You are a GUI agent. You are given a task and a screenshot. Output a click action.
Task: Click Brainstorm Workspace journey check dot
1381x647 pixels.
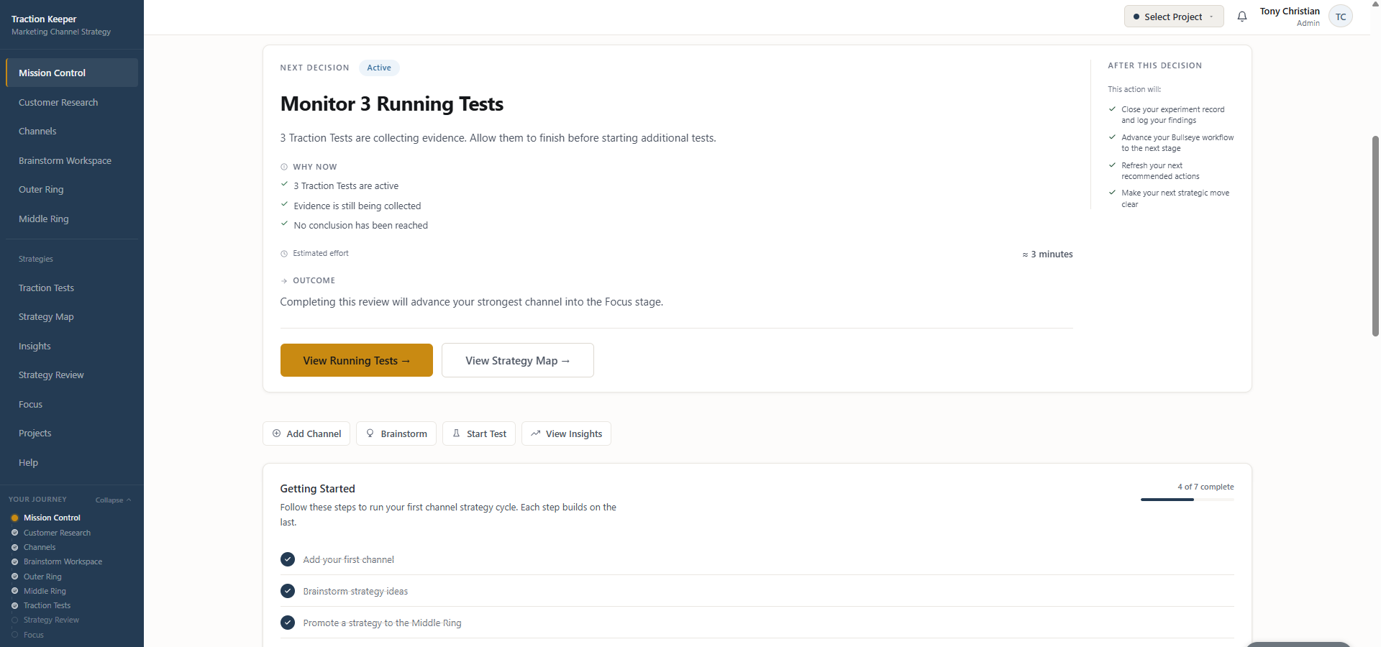pyautogui.click(x=14, y=561)
